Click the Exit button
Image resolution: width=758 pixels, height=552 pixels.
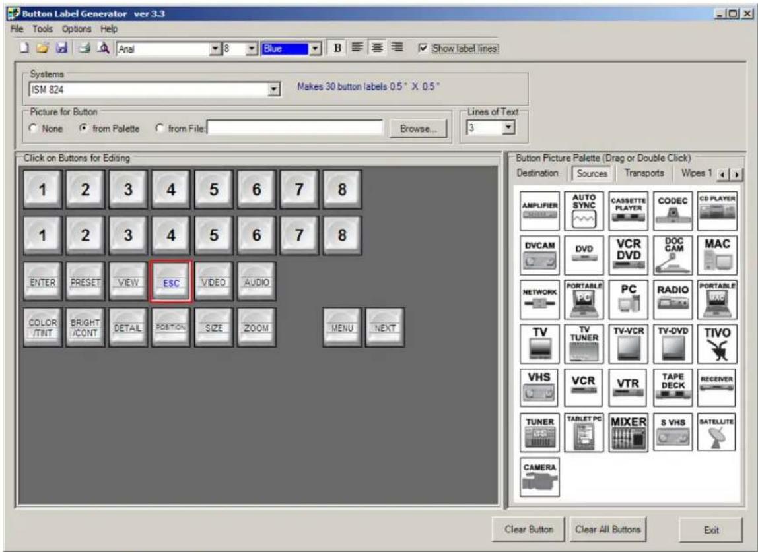tap(710, 530)
